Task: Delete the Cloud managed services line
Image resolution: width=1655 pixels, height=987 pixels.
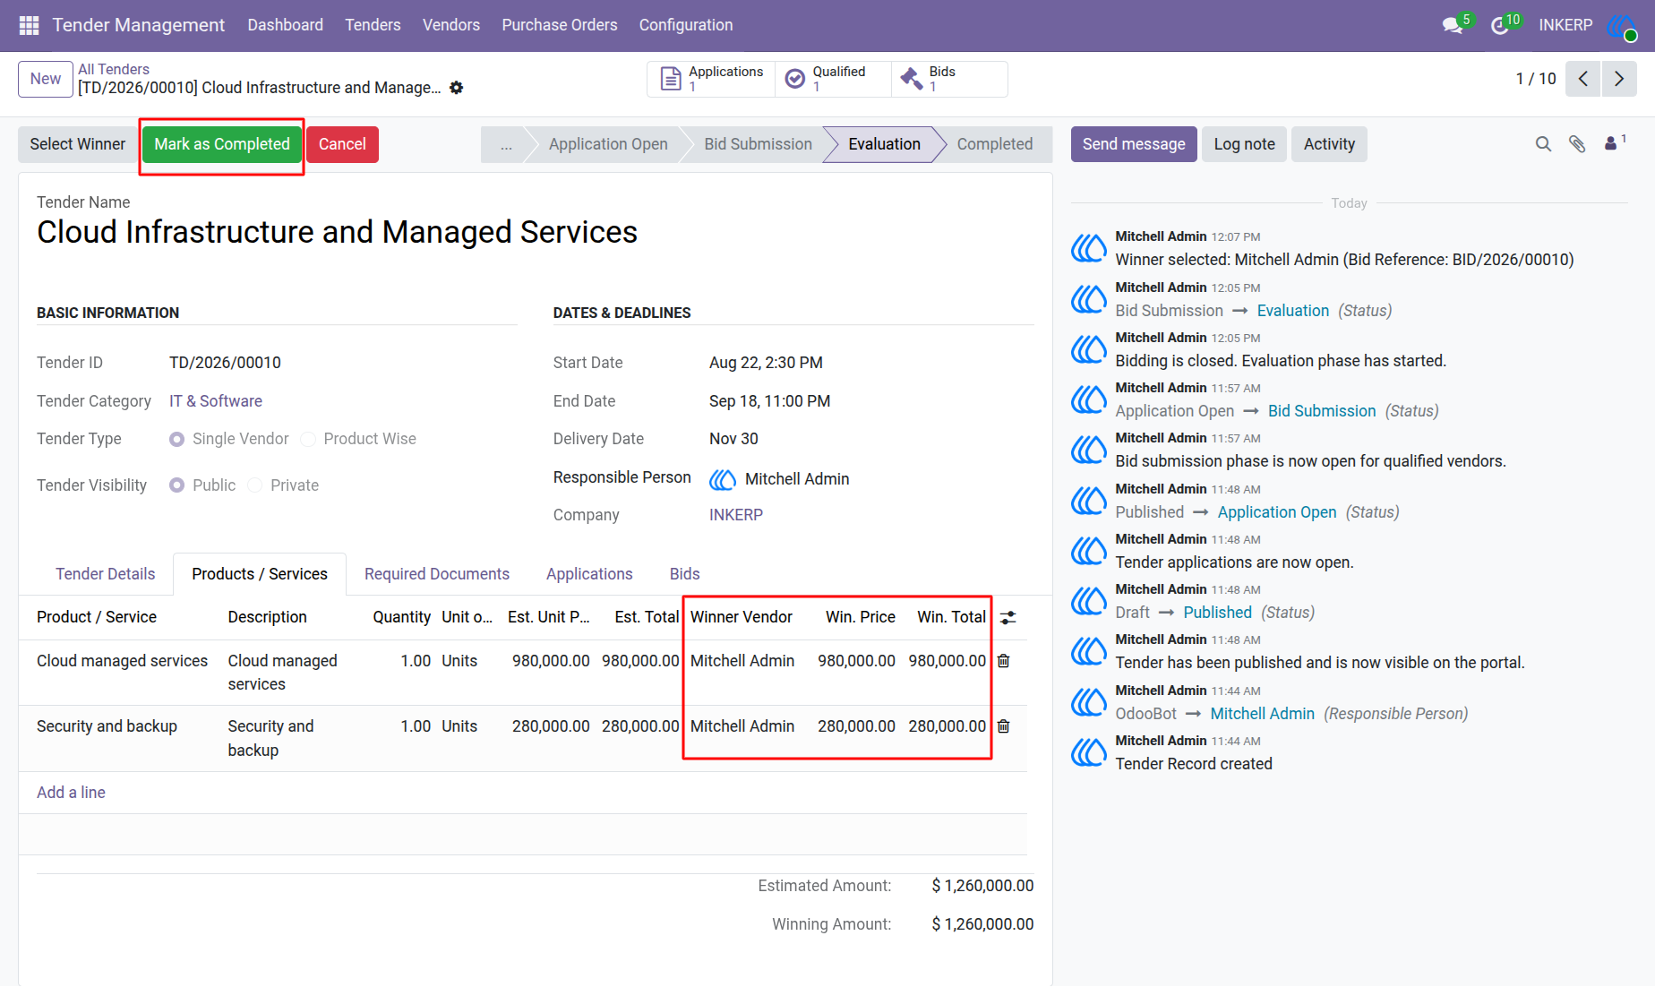Action: click(1003, 661)
